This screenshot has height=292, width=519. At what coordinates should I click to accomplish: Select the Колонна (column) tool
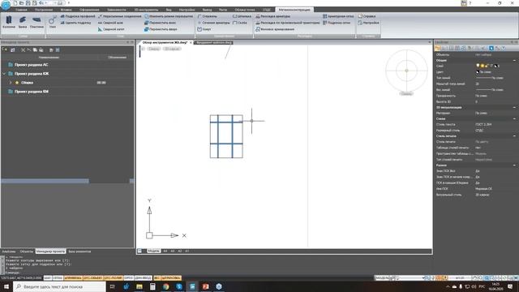[9, 22]
